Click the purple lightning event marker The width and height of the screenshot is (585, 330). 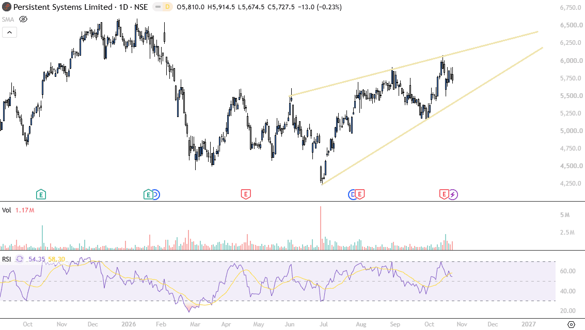[x=452, y=194]
